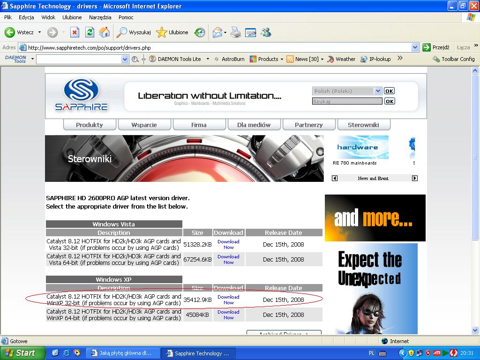The height and width of the screenshot is (360, 480).
Task: Download WinXP 32-bit Catalyst 8.12 driver
Action: click(228, 300)
